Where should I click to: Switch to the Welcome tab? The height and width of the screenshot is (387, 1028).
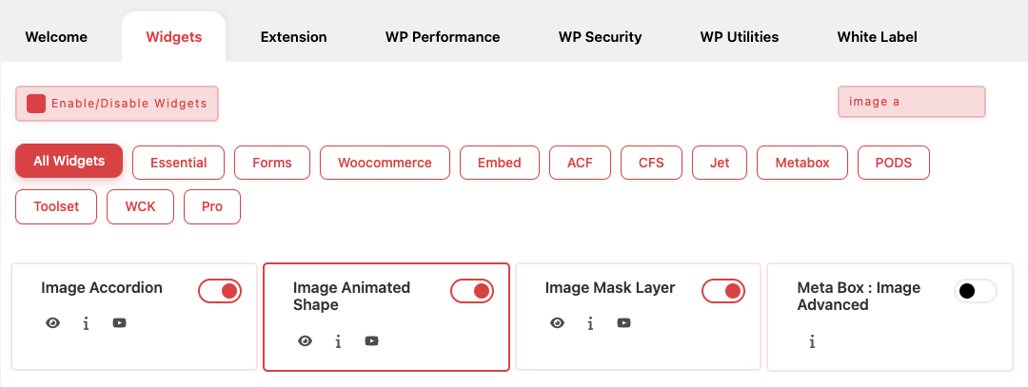click(x=56, y=37)
